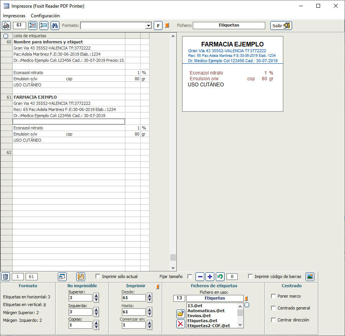
Task: Click the Hasta input field
Action: point(134,312)
